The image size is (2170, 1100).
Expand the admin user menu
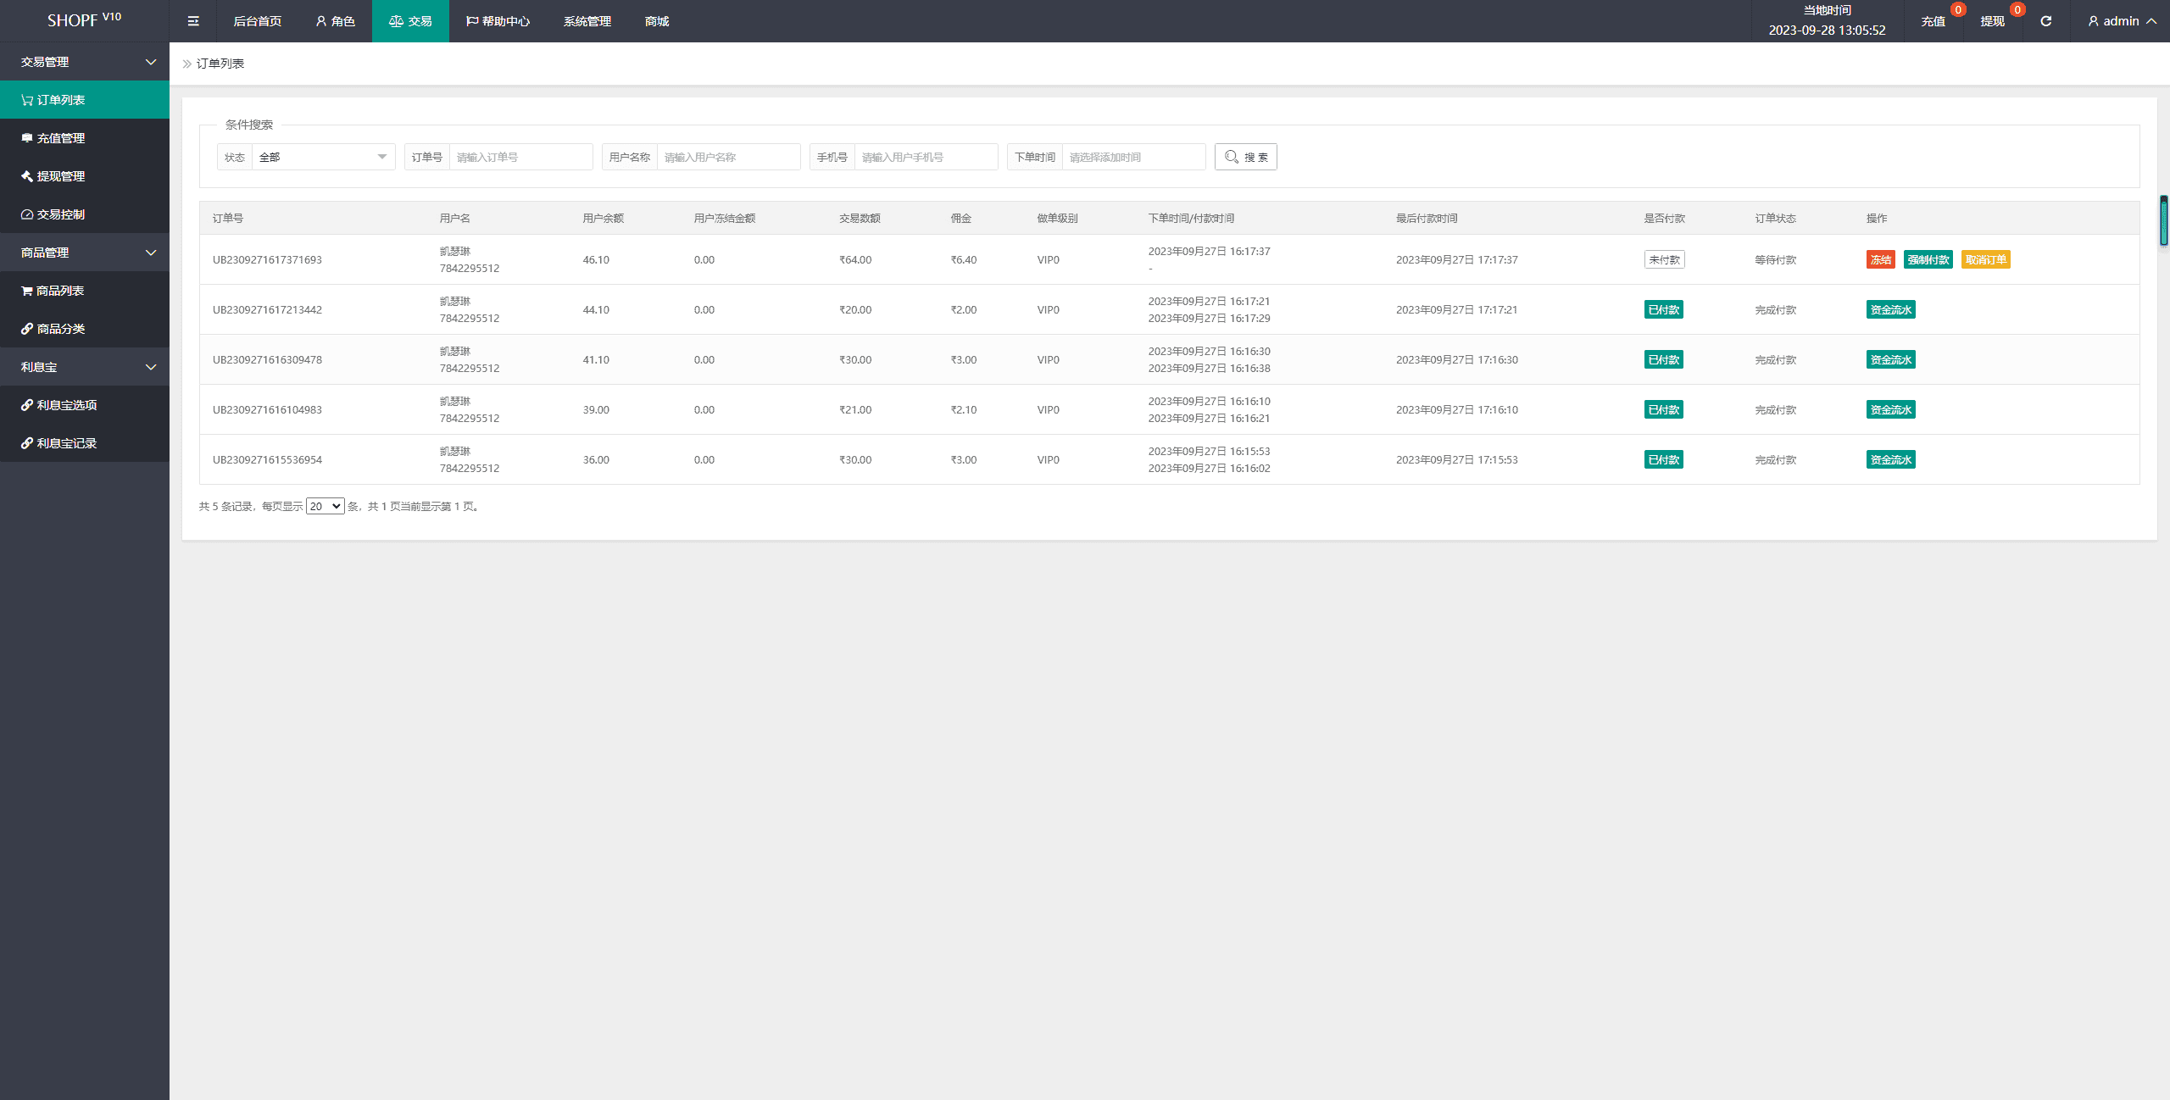pyautogui.click(x=2122, y=21)
